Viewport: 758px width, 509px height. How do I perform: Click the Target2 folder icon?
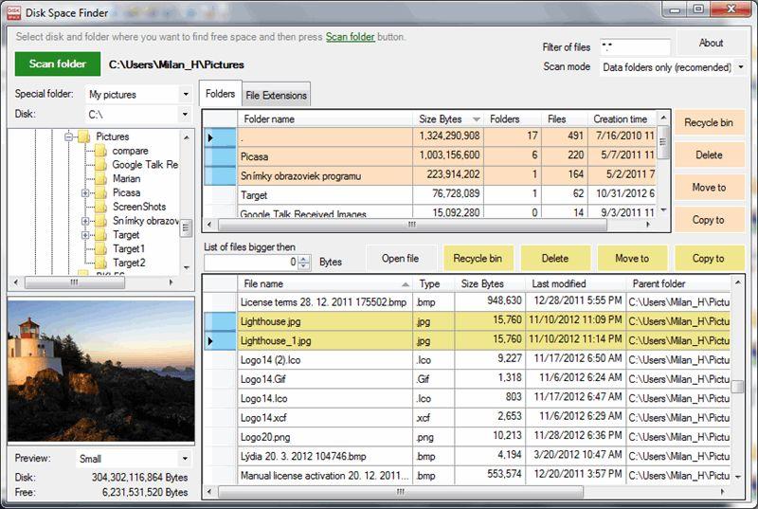(x=100, y=263)
